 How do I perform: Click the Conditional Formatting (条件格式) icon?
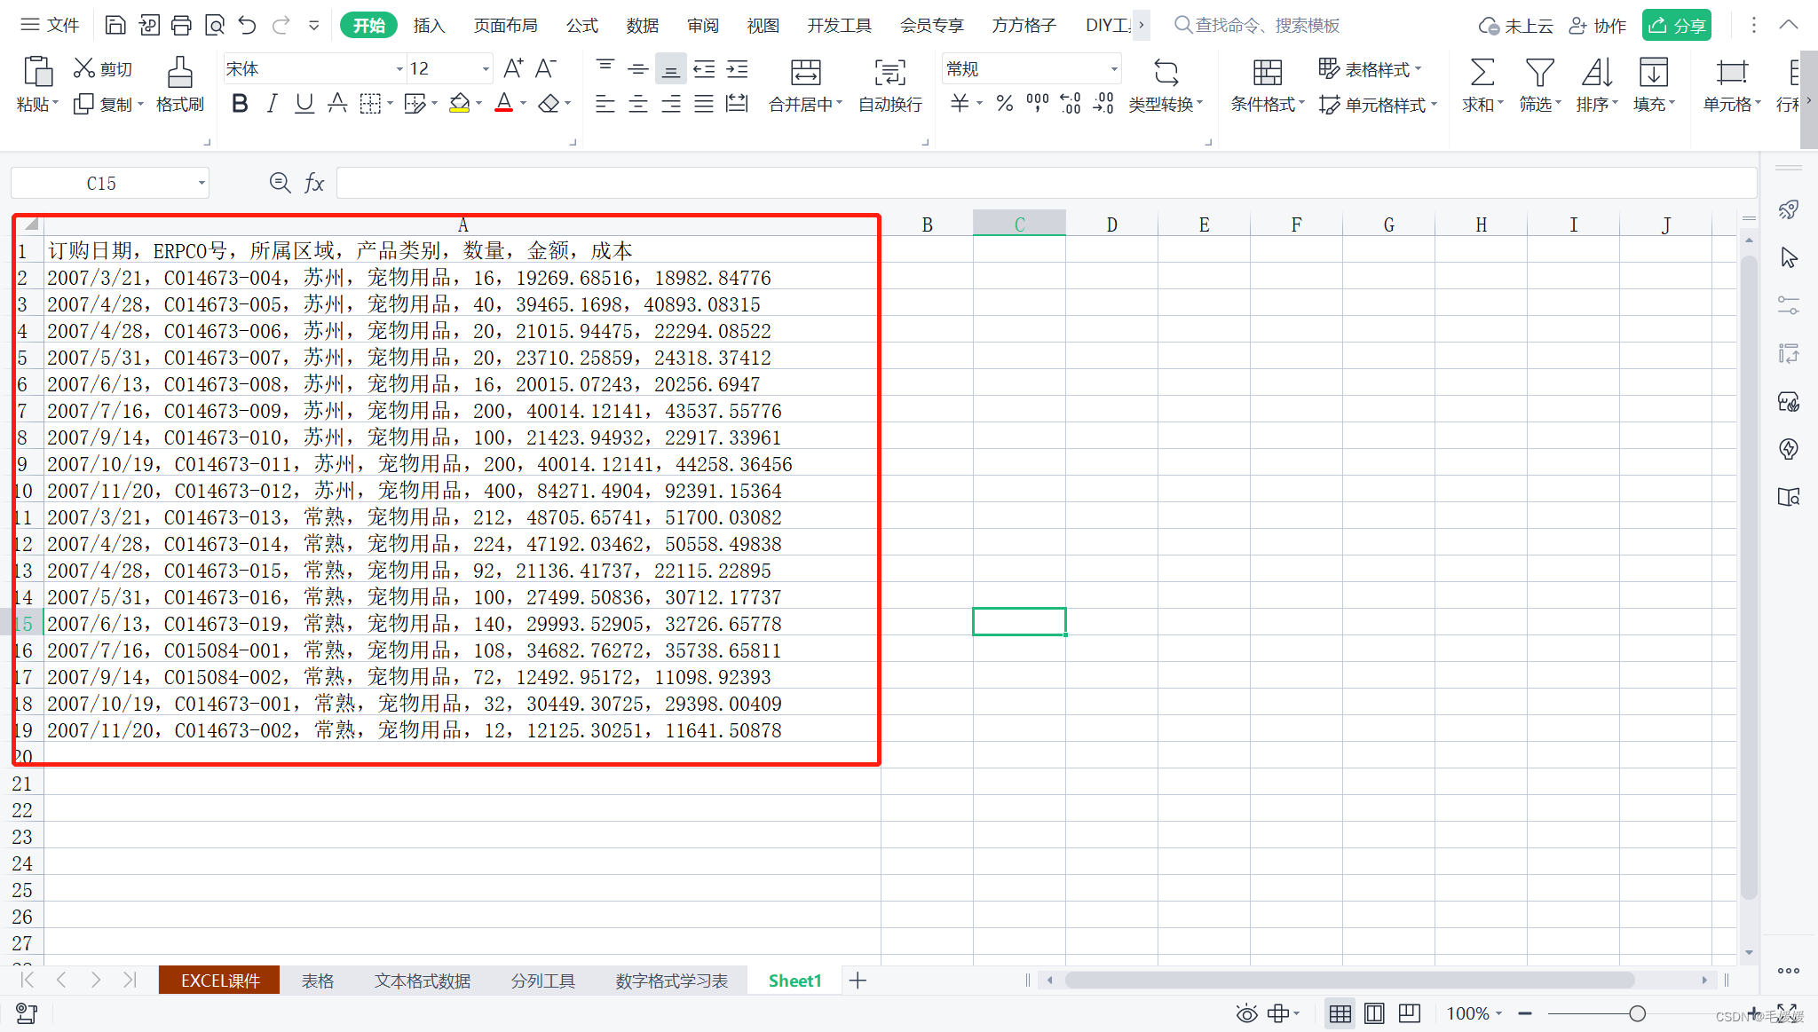1267,73
